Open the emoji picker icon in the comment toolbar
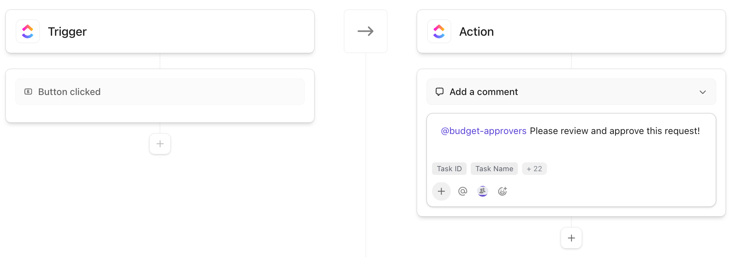The height and width of the screenshot is (257, 735). (x=502, y=191)
